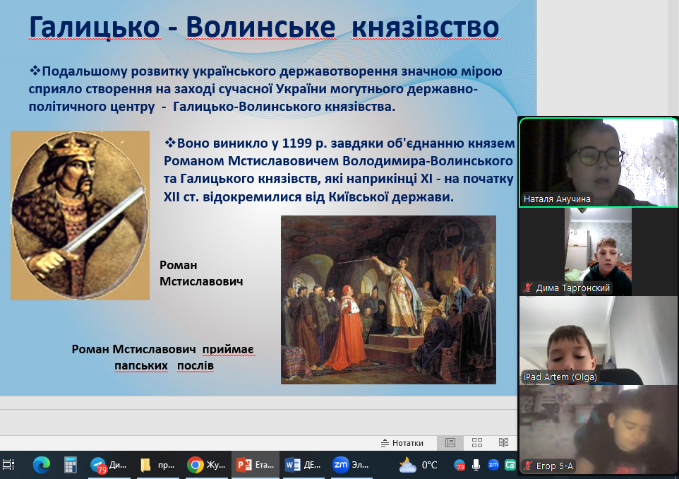Toggle the Нотатки notes pane button
The width and height of the screenshot is (679, 479).
[x=402, y=443]
